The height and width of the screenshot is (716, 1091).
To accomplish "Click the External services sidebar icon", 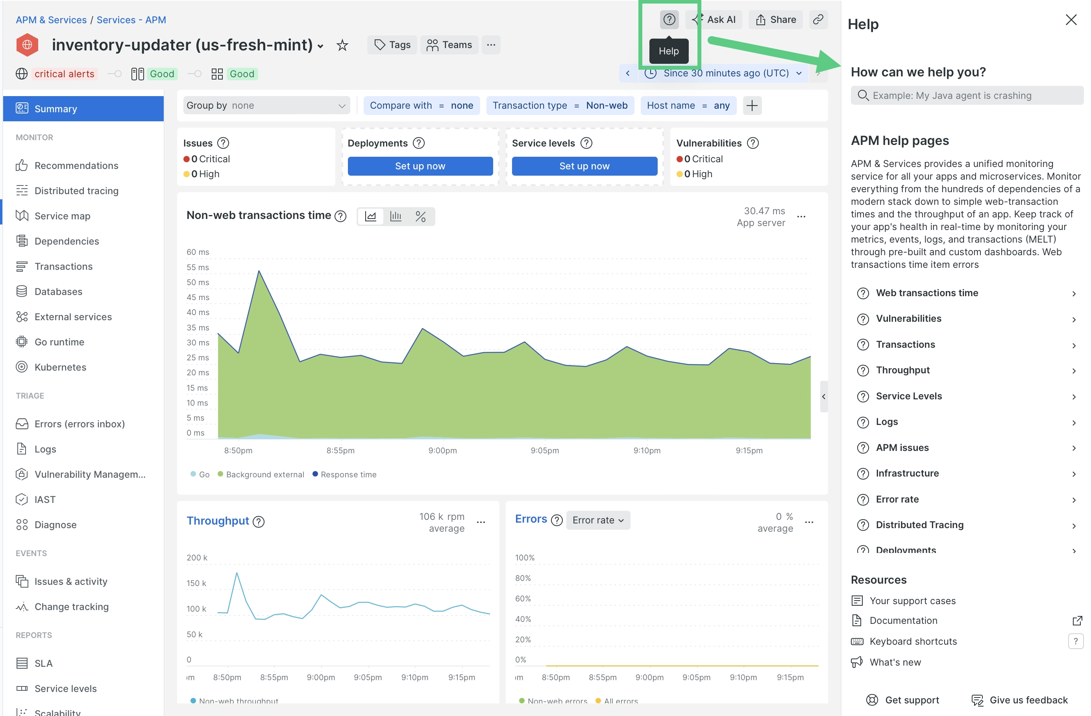I will click(22, 317).
